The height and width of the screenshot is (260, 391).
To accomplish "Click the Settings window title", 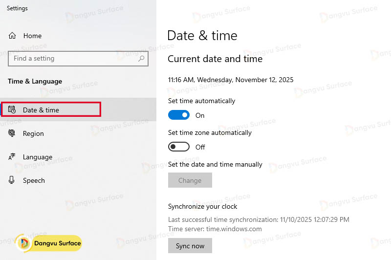I will point(17,8).
